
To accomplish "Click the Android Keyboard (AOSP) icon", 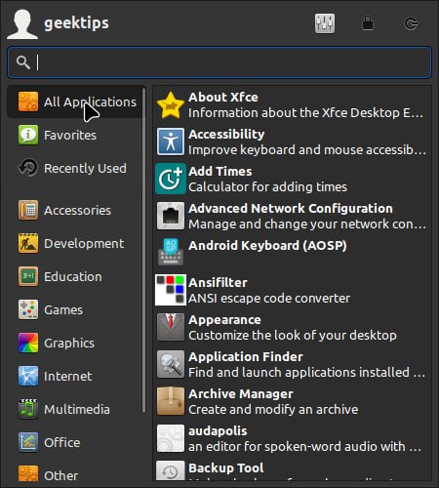I will tap(171, 252).
